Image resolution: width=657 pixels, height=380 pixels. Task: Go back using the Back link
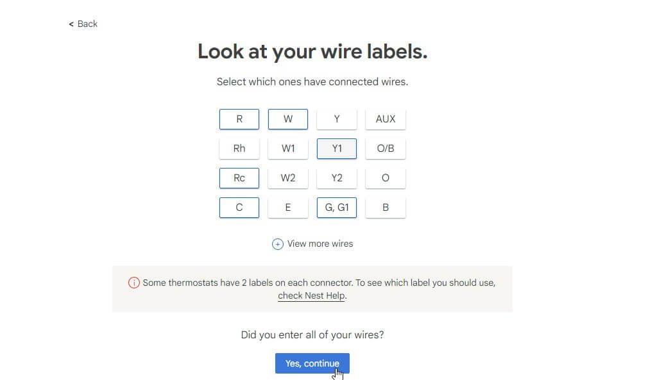[x=83, y=24]
